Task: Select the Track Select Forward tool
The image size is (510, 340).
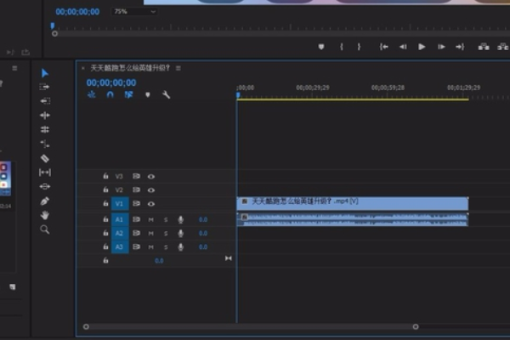Action: (45, 87)
